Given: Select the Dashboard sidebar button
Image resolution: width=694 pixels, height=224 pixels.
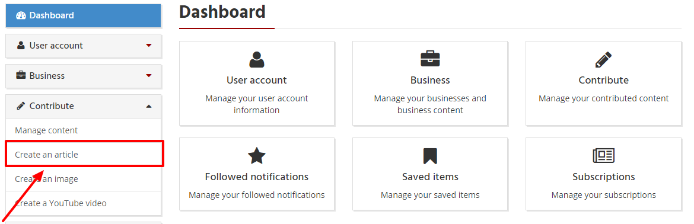Looking at the screenshot, I should [83, 15].
